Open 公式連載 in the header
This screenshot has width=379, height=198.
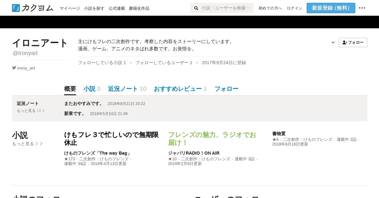click(x=117, y=8)
